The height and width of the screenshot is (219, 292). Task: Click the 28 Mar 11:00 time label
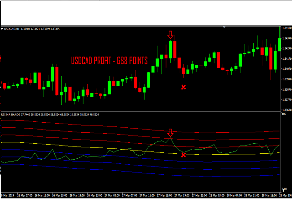pyautogui.click(x=252, y=196)
